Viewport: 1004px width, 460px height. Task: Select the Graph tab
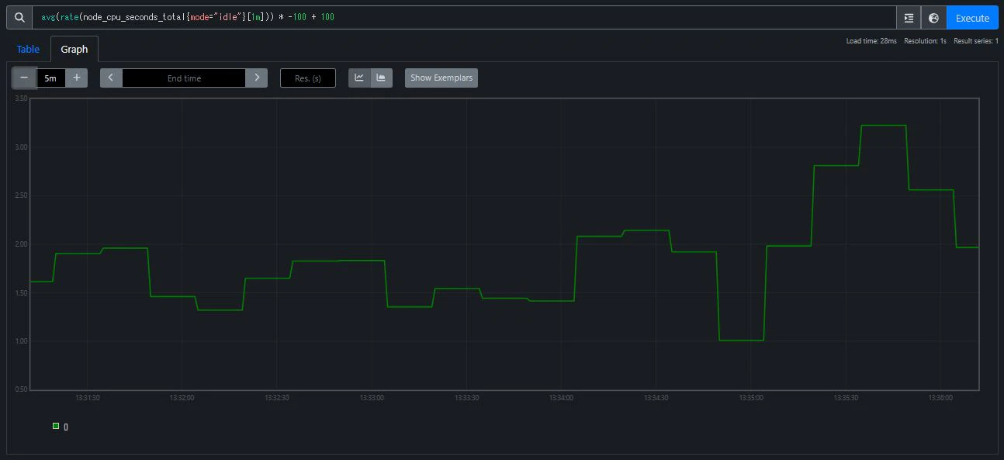74,49
